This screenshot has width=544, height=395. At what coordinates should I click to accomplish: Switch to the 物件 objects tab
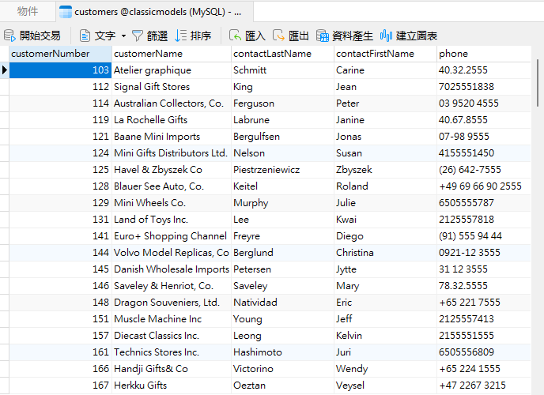pyautogui.click(x=28, y=11)
